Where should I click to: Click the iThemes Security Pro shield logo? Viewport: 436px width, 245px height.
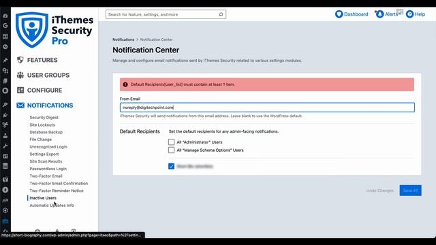(x=32, y=30)
